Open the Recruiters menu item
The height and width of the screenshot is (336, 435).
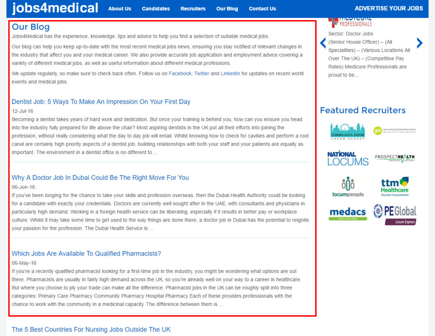coord(193,8)
